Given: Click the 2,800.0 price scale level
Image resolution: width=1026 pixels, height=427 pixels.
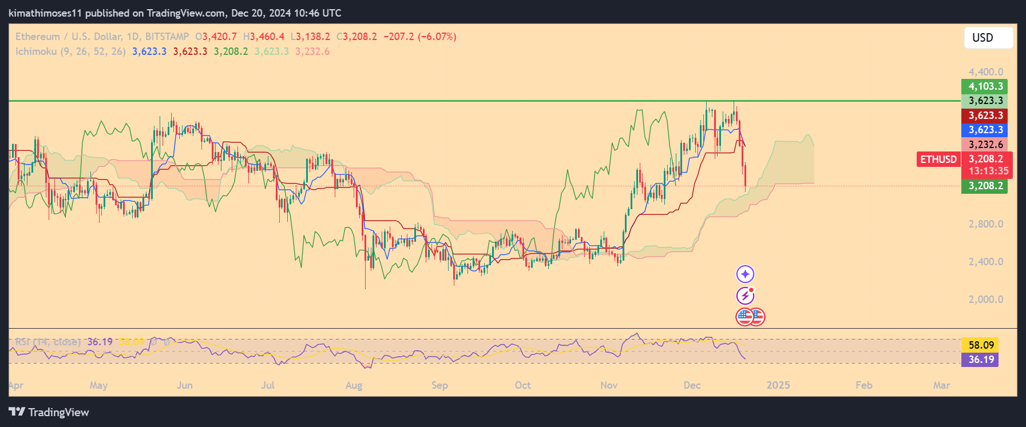Looking at the screenshot, I should coord(985,224).
